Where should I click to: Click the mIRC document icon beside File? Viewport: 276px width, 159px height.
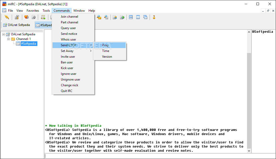coord(4,10)
